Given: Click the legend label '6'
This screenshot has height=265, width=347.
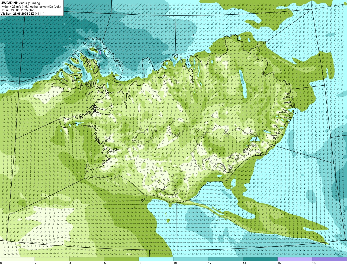Looking at the screenshot, I should pos(105,263).
